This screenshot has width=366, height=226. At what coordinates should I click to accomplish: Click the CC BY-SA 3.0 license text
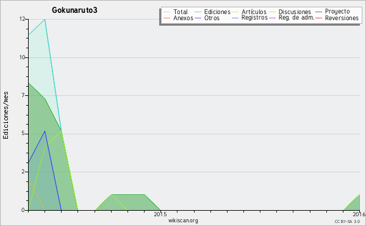[347, 222]
